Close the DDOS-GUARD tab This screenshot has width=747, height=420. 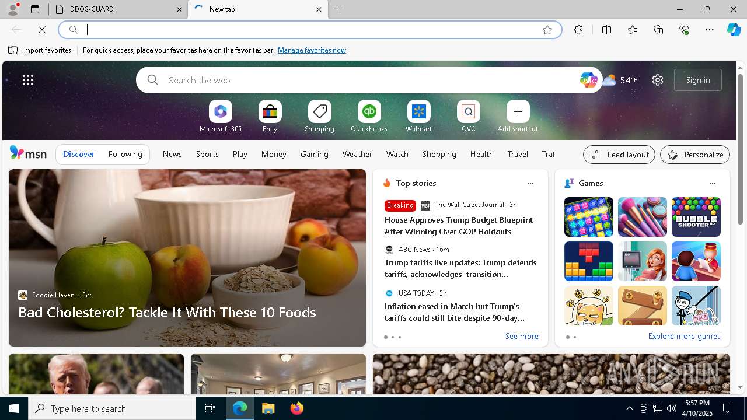[x=180, y=9]
